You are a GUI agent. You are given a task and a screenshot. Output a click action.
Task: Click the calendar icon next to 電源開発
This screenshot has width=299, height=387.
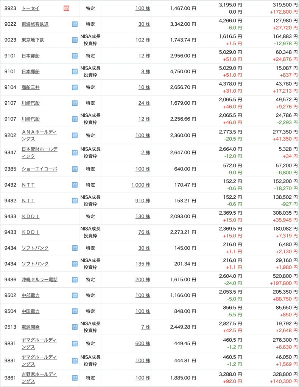(75, 327)
